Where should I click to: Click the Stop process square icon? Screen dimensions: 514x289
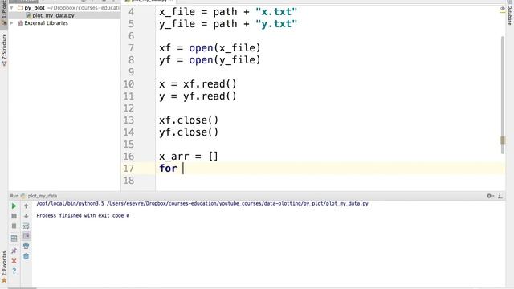14,216
